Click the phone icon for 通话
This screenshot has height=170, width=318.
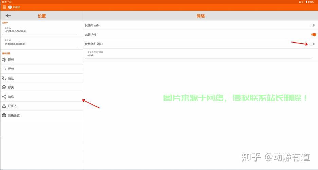click(x=4, y=78)
